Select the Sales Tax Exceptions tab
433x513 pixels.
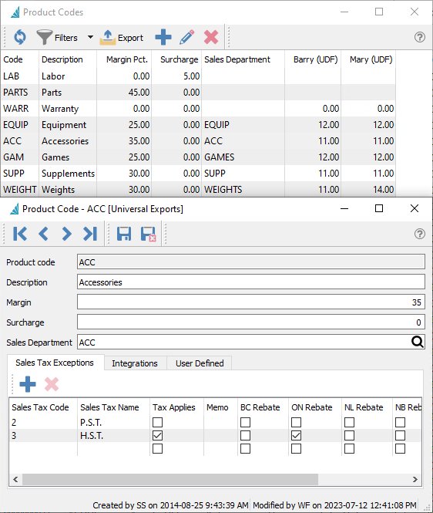[x=55, y=363]
